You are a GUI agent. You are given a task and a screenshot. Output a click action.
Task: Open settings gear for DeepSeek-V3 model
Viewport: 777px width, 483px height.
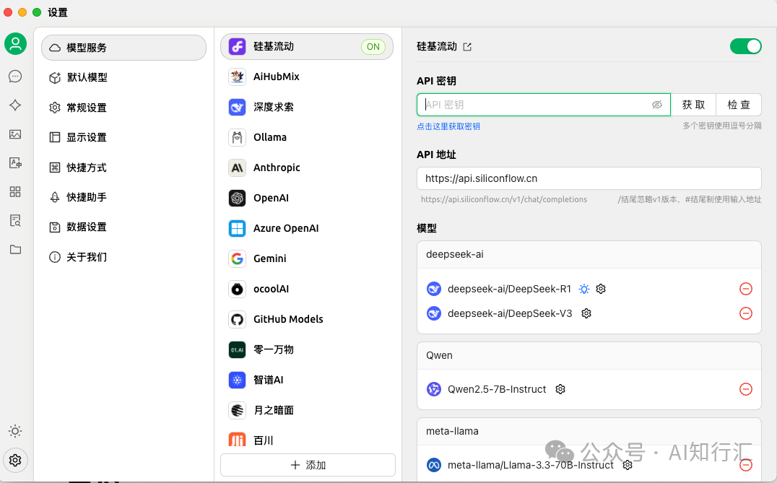[586, 313]
